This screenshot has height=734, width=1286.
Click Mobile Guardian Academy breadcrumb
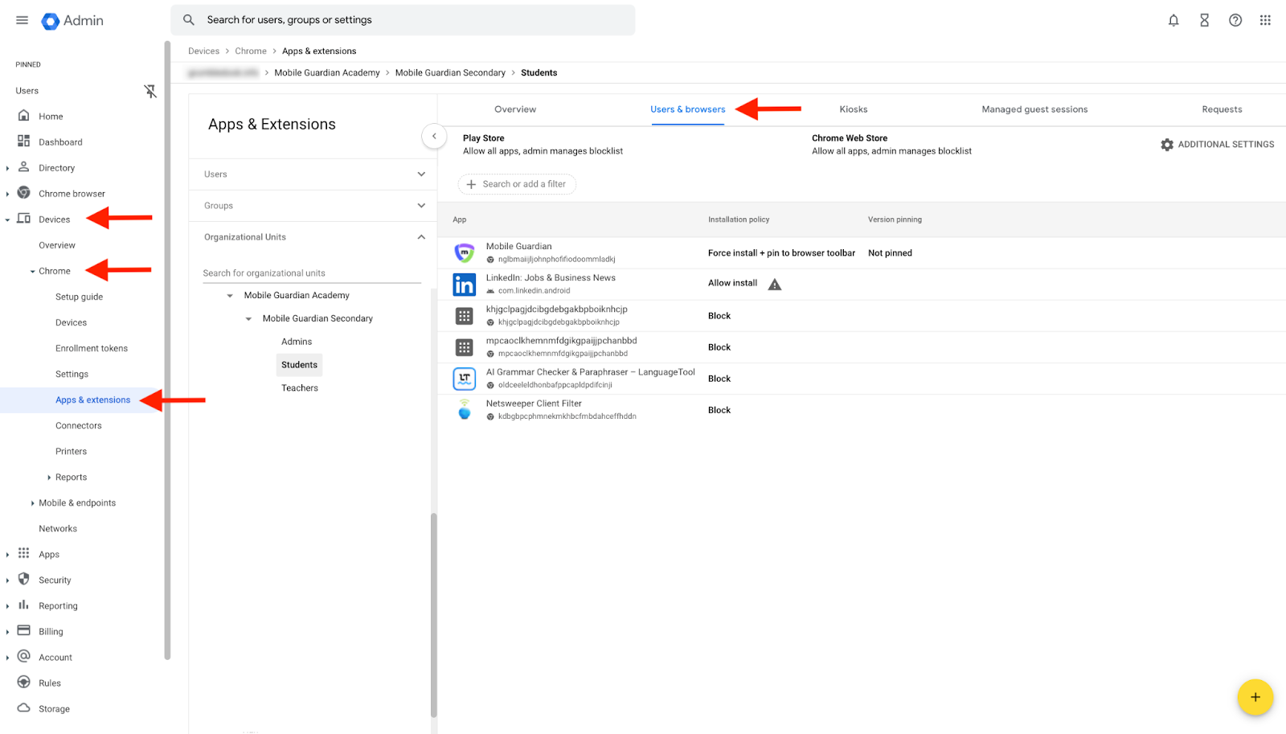327,72
